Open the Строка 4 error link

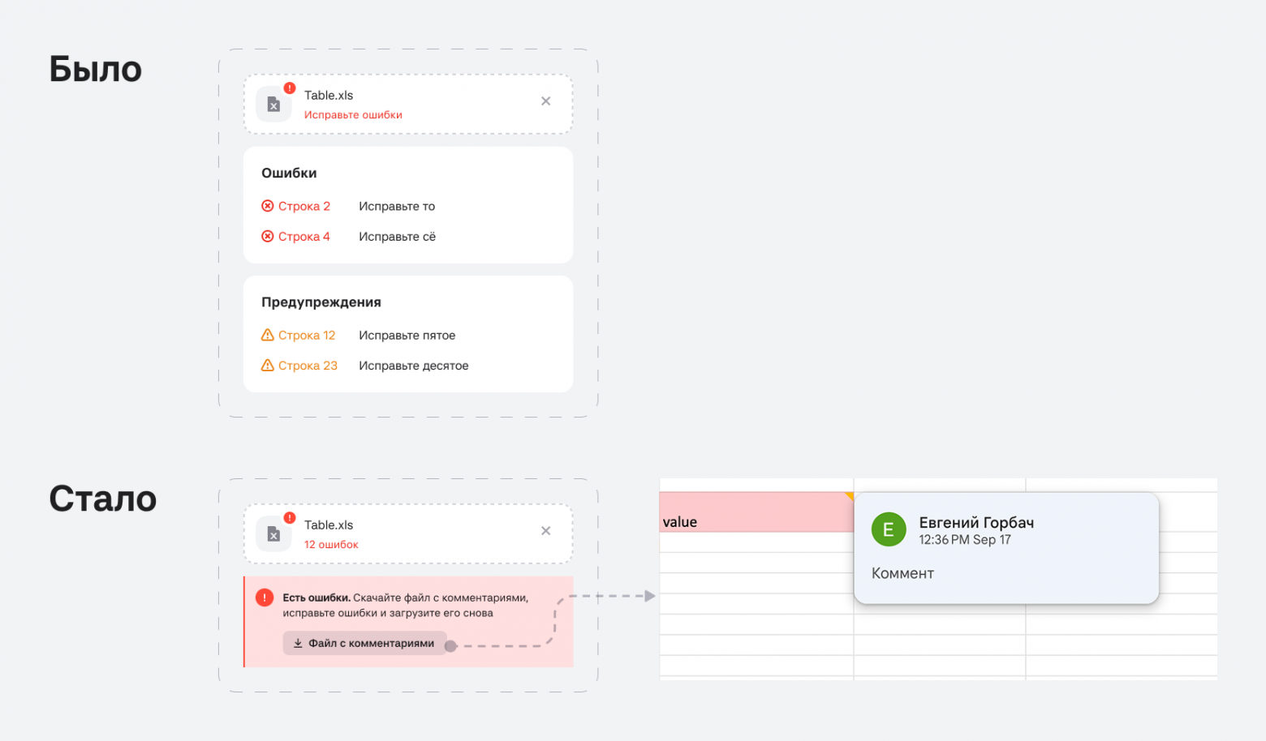click(x=304, y=236)
